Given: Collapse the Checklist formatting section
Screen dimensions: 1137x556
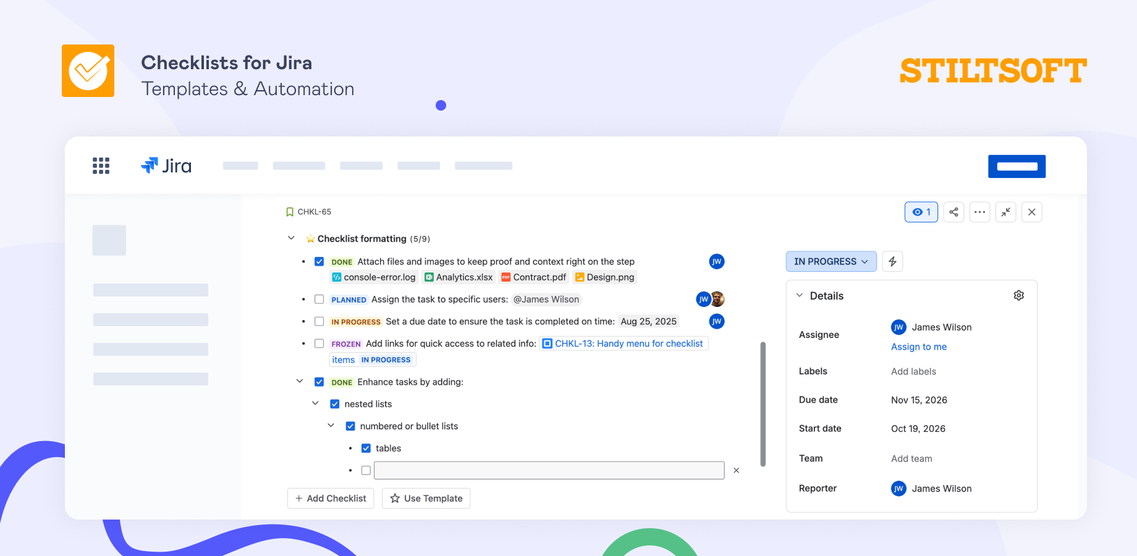Looking at the screenshot, I should [291, 238].
